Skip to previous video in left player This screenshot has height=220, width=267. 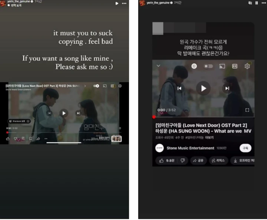click(x=49, y=113)
